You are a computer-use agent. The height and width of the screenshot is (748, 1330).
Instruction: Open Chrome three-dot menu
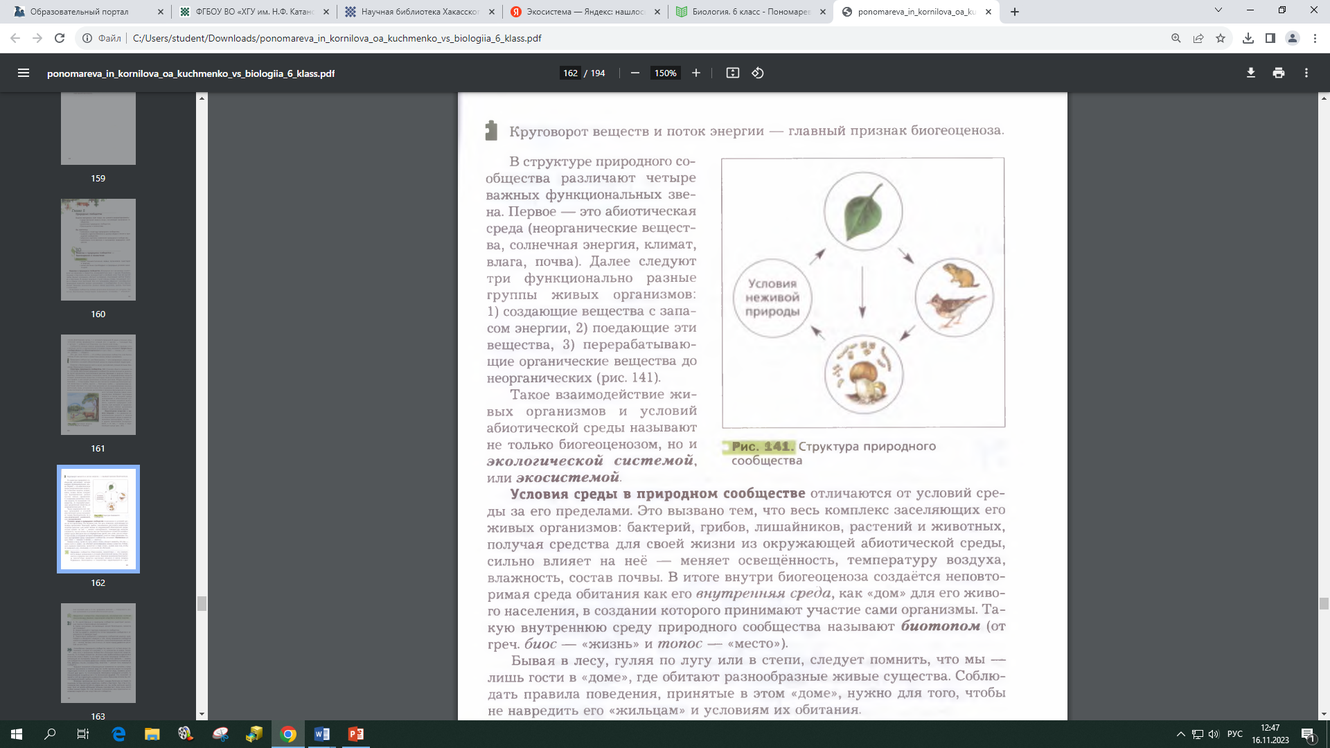click(1315, 38)
